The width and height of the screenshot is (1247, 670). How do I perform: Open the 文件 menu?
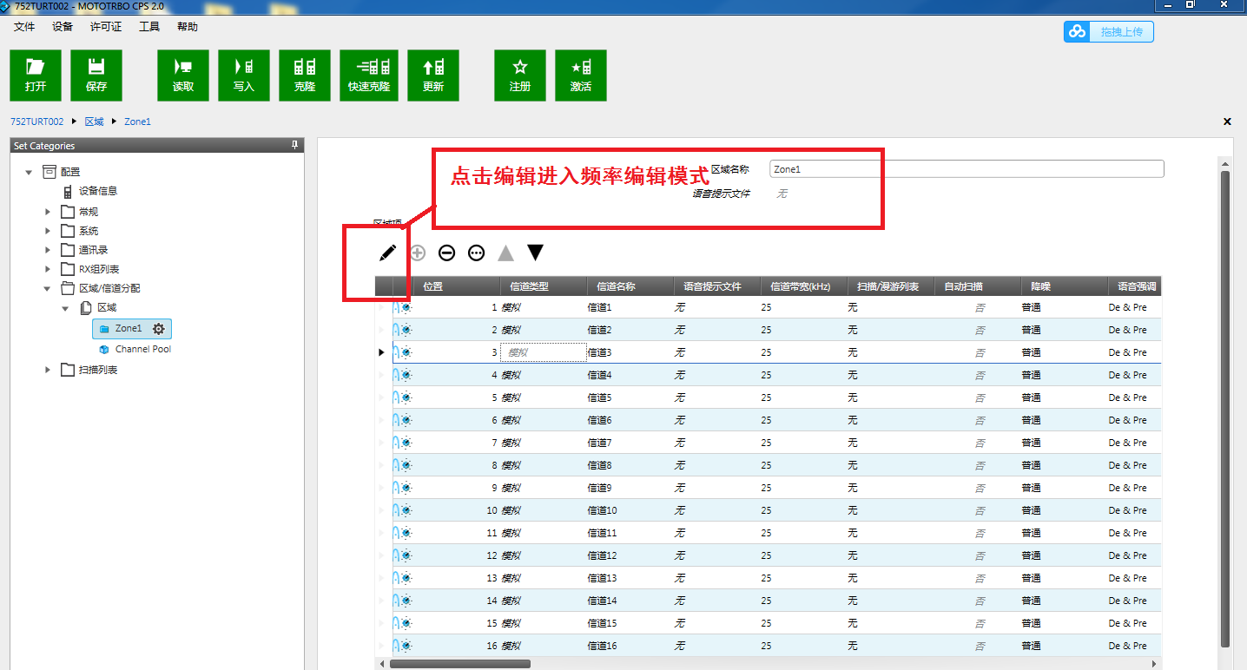tap(24, 27)
